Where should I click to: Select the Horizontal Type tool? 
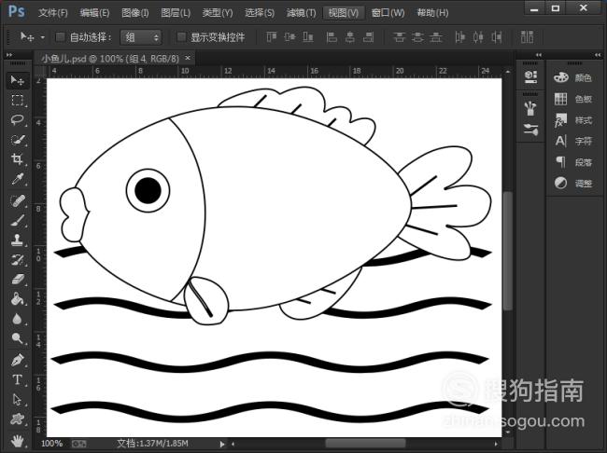click(x=18, y=379)
